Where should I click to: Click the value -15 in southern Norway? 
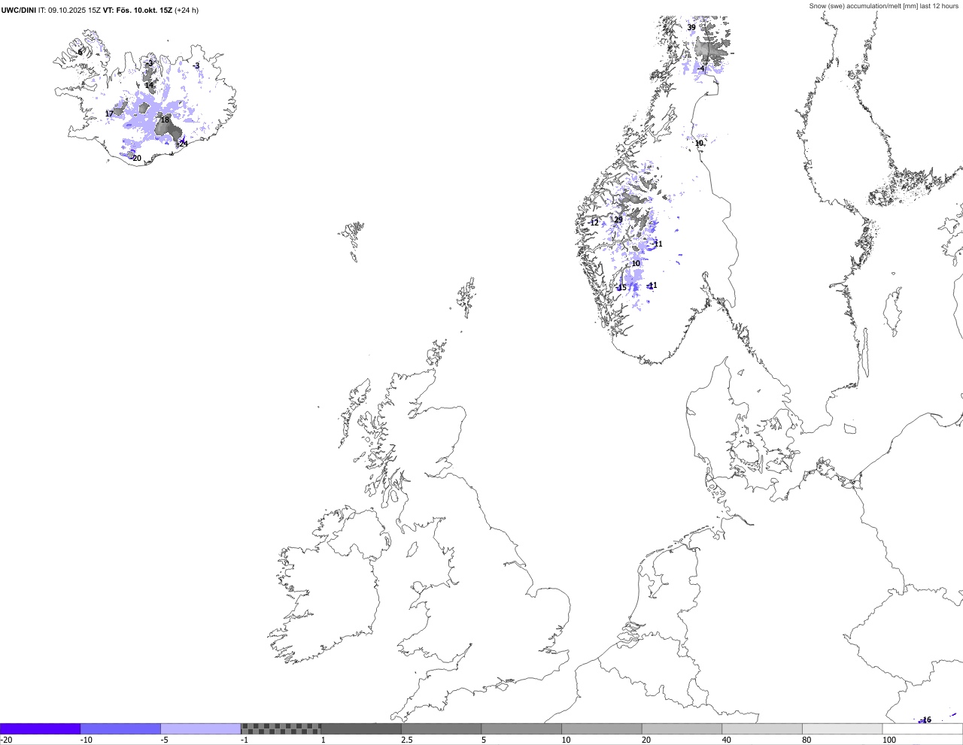621,288
